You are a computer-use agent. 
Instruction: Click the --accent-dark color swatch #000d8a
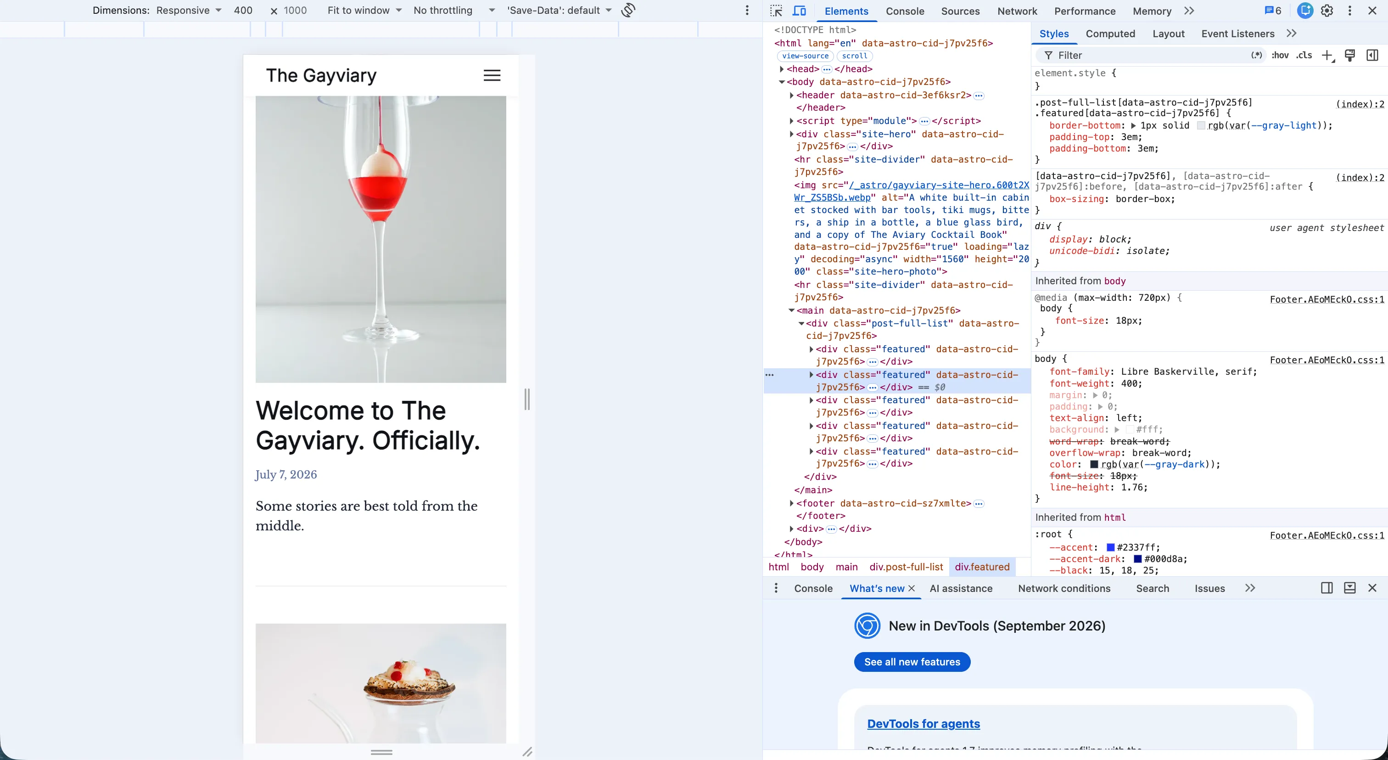tap(1137, 559)
